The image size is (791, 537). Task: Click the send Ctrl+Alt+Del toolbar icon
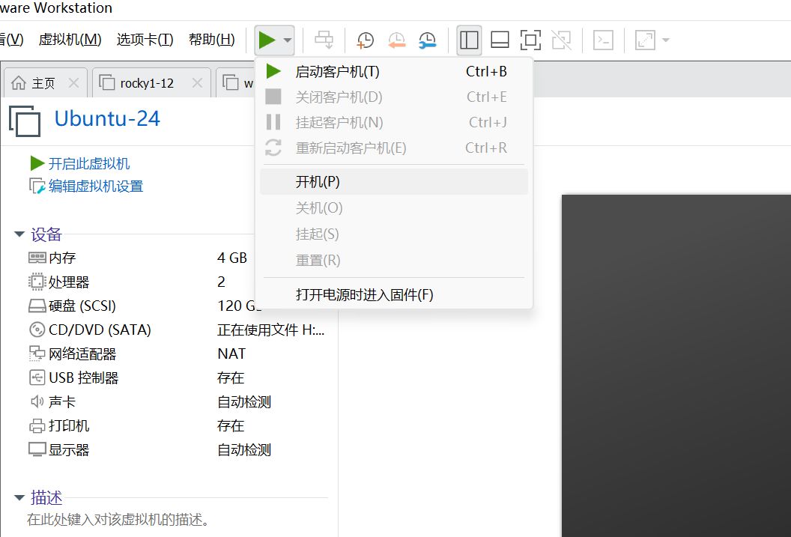pos(324,40)
